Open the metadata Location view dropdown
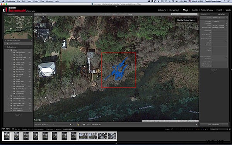 [x=206, y=14]
